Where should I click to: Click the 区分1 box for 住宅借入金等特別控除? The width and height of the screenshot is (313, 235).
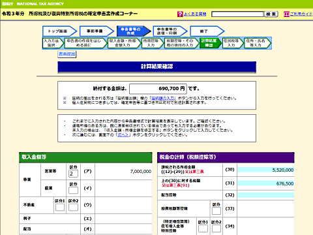[203, 228]
